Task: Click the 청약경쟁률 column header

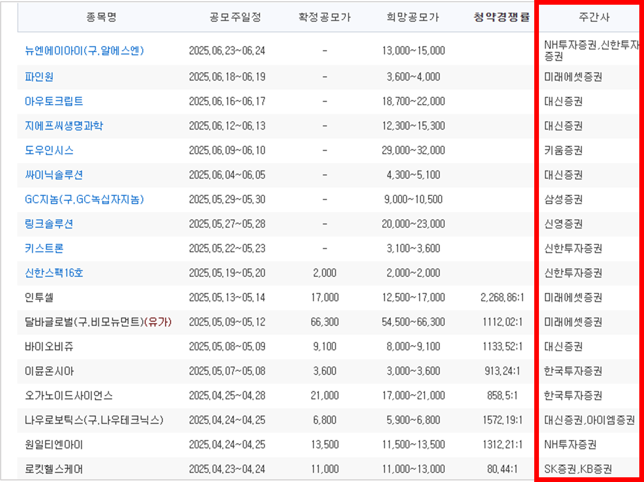Action: point(502,17)
